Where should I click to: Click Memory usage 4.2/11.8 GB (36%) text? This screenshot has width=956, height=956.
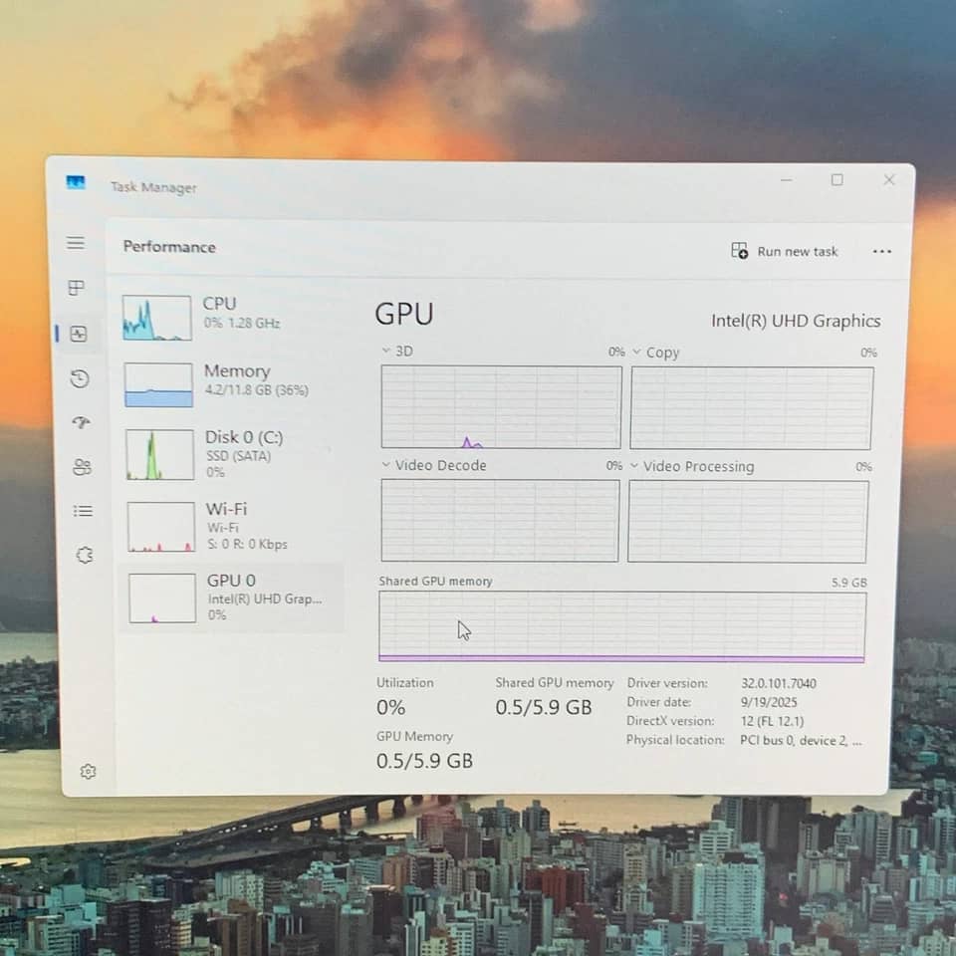257,390
